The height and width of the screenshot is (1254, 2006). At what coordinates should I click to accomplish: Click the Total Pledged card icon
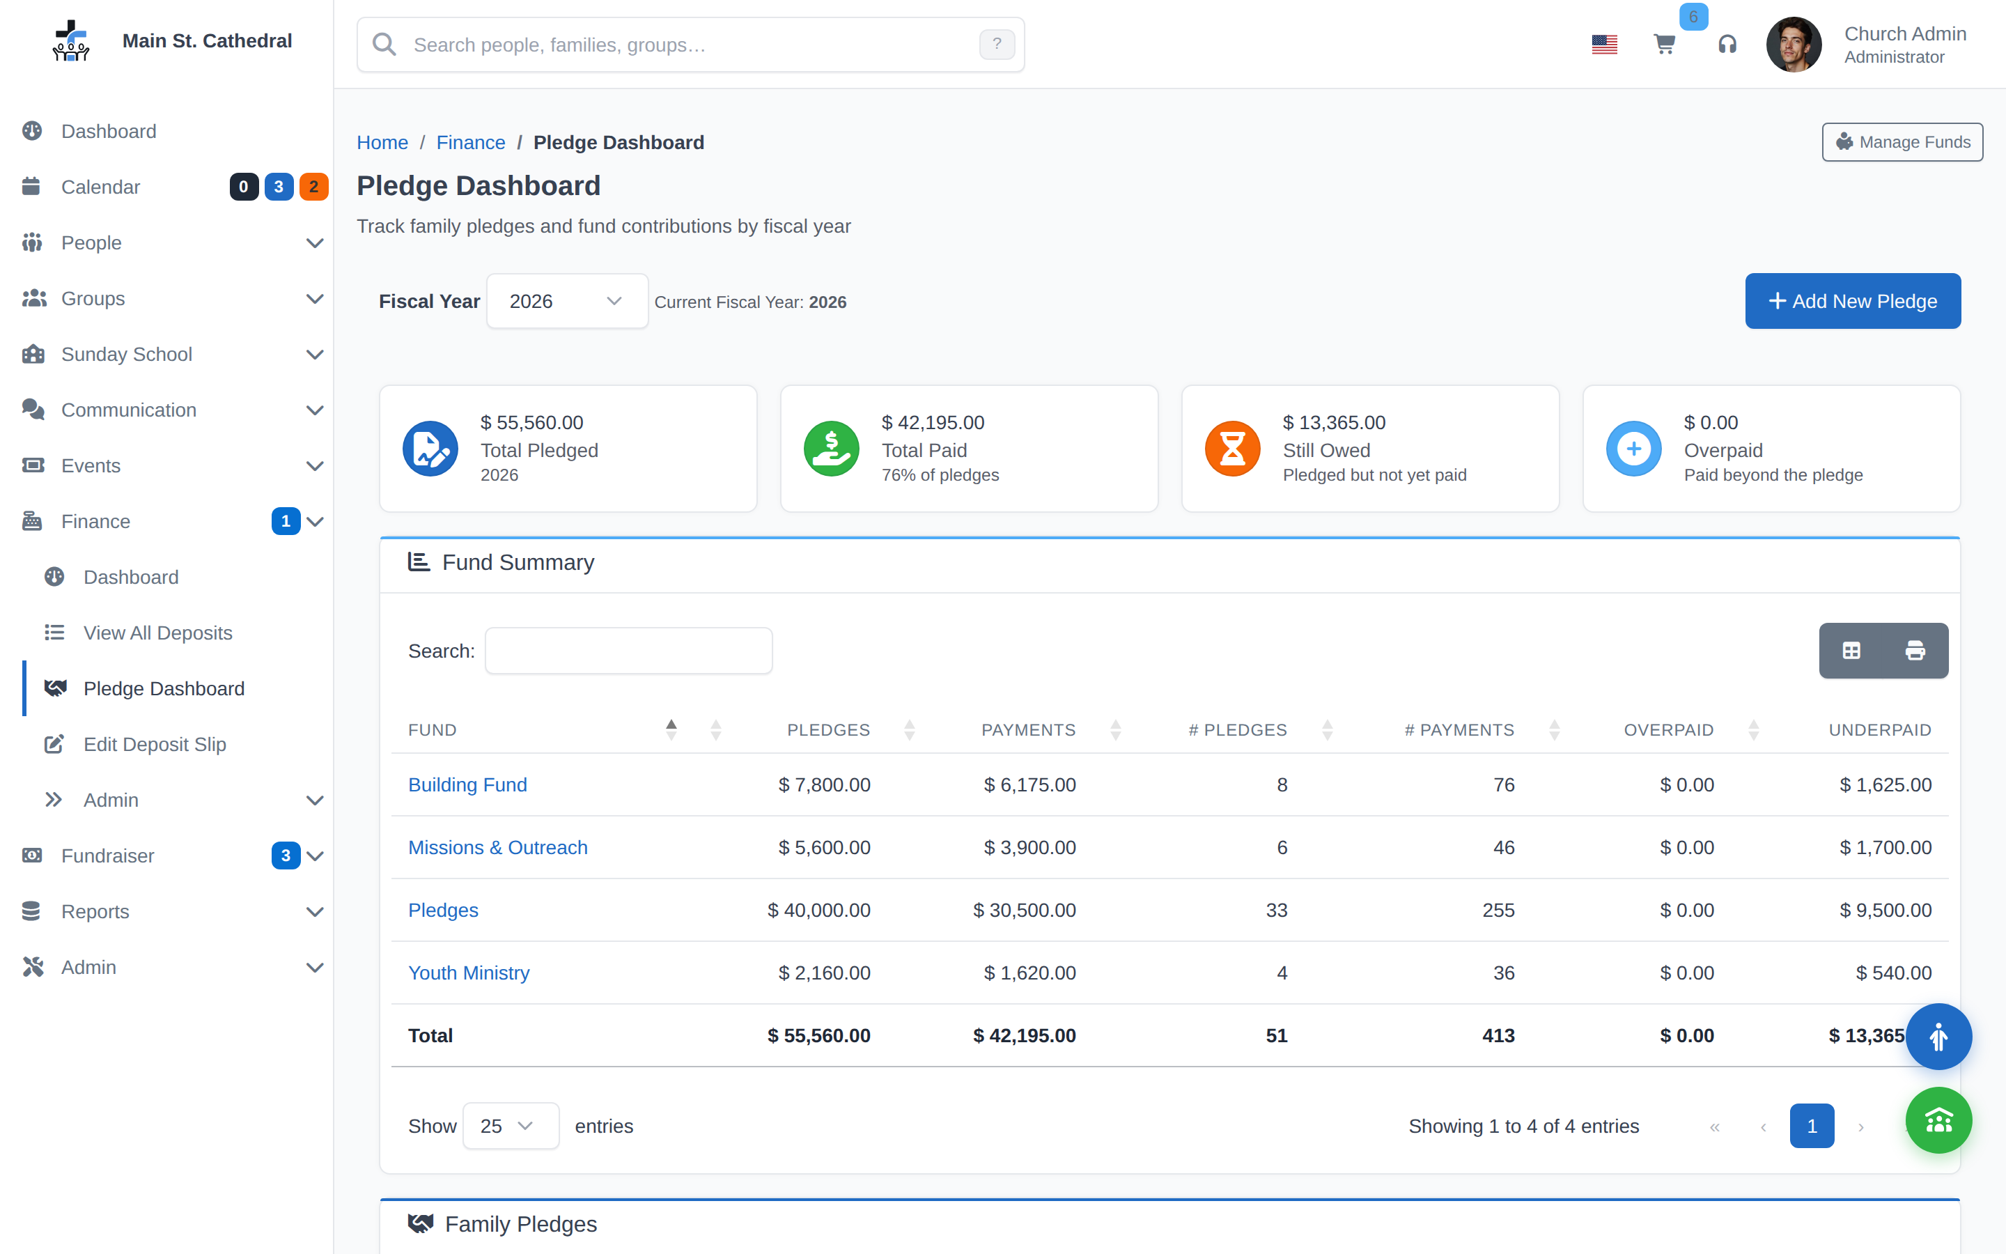pos(430,449)
